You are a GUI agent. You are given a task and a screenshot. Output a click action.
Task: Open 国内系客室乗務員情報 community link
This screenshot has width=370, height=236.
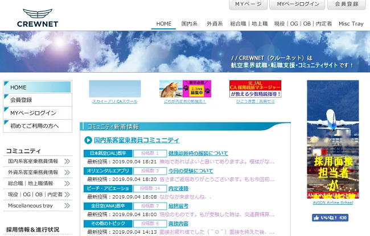(33, 161)
